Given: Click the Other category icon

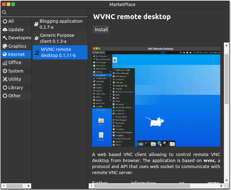Looking at the screenshot, I should 5,96.
